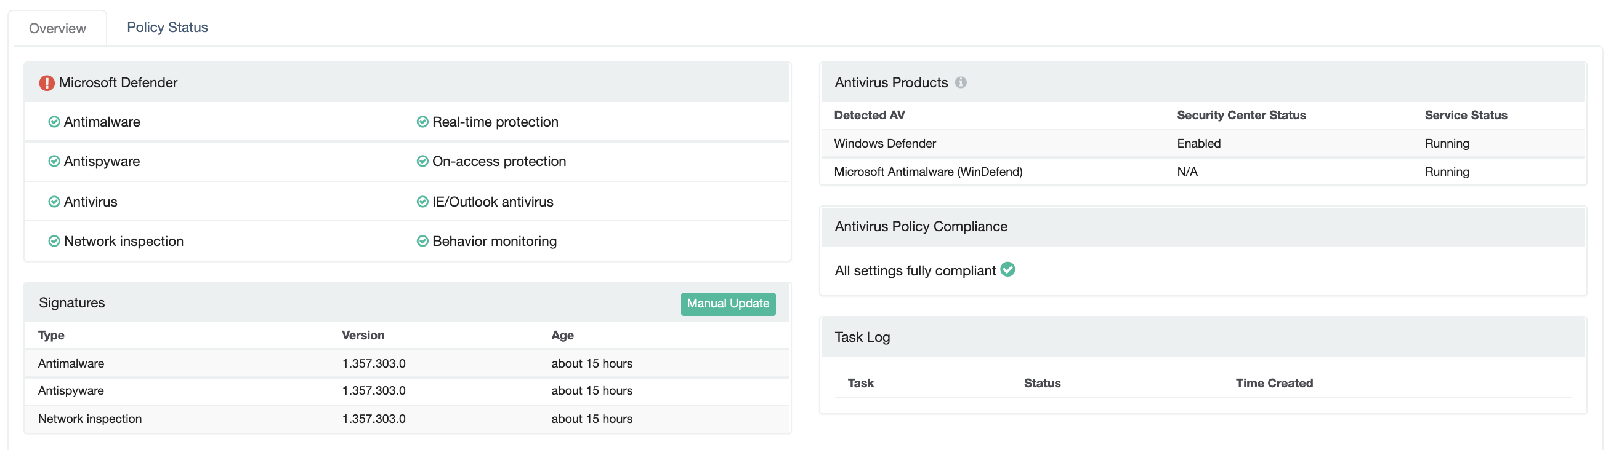Select the Antimalware signature row type

tap(71, 363)
